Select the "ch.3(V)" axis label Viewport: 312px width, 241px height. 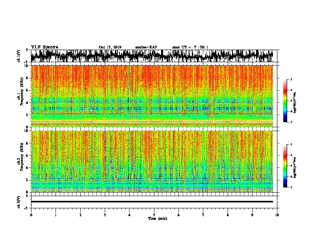coord(19,202)
